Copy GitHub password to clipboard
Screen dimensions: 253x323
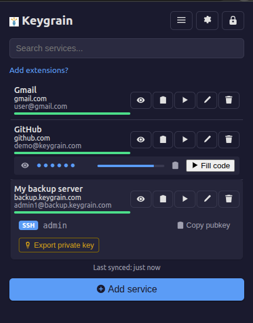coord(163,139)
